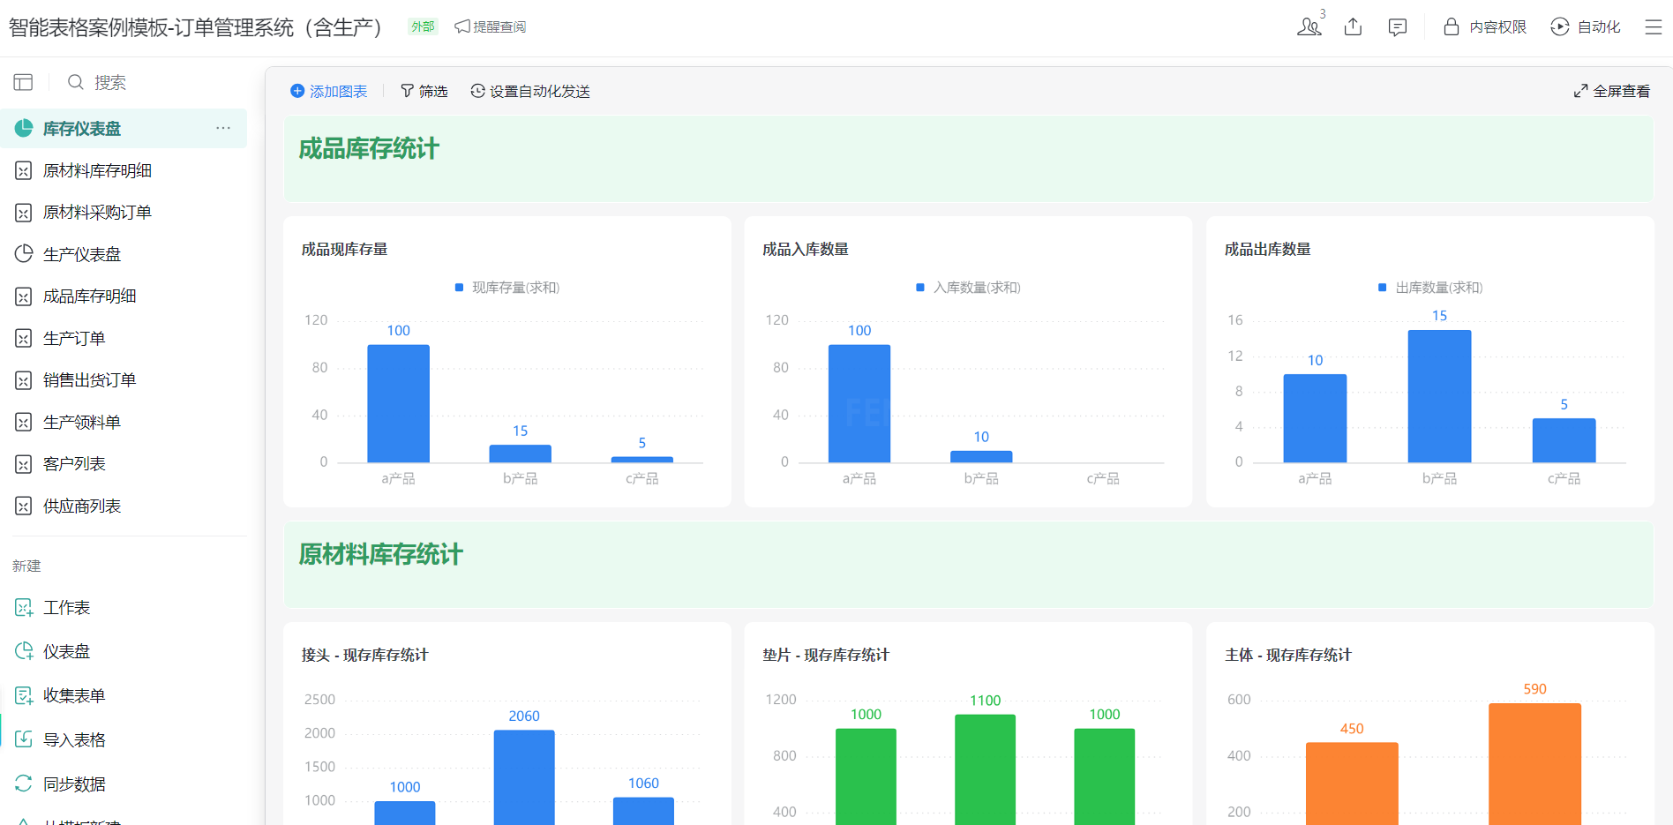Click a产品 bar in 成品现库存量
Image resolution: width=1673 pixels, height=825 pixels.
(399, 403)
